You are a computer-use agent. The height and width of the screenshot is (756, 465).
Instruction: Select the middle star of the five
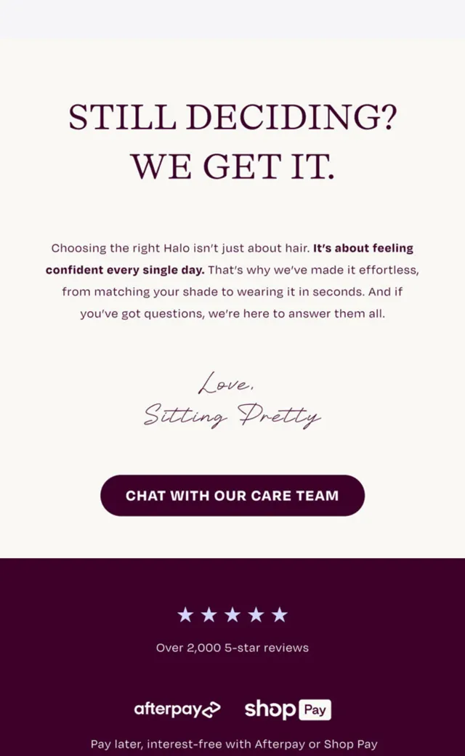click(232, 615)
